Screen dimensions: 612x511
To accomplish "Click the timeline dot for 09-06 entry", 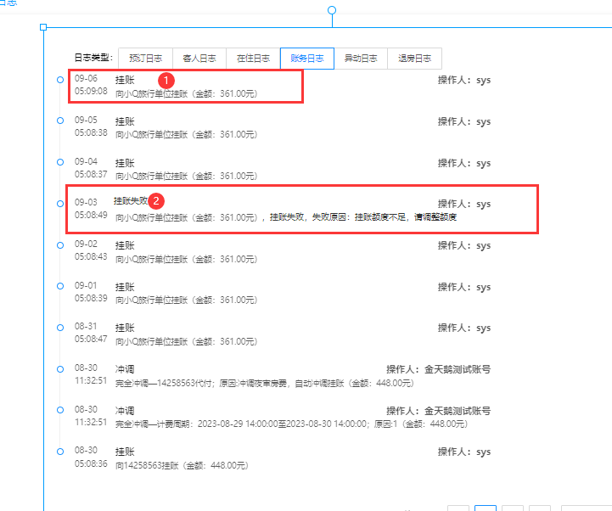I will 60,80.
